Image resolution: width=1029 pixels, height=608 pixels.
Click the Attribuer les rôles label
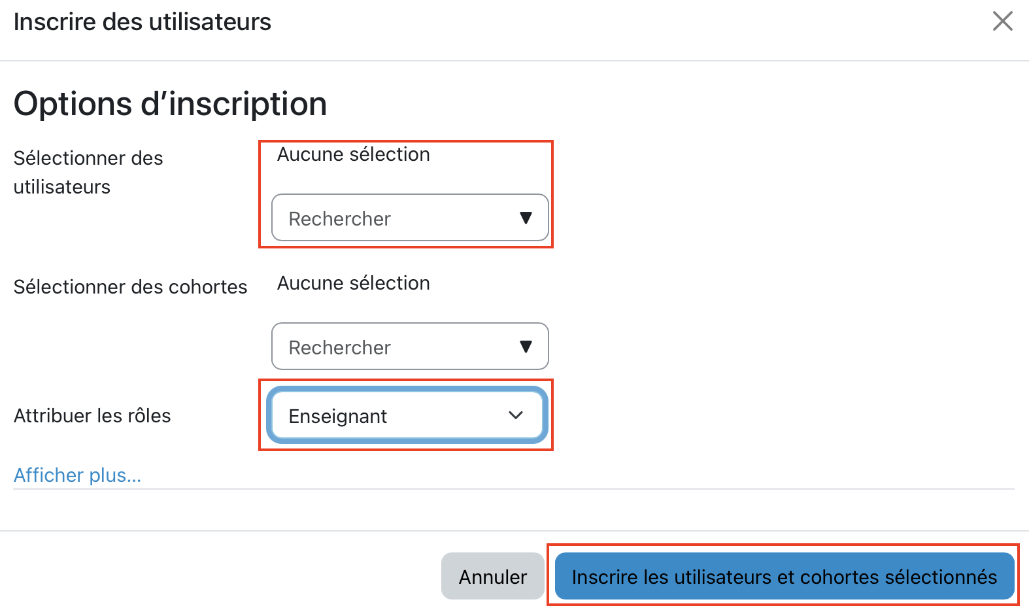[92, 416]
